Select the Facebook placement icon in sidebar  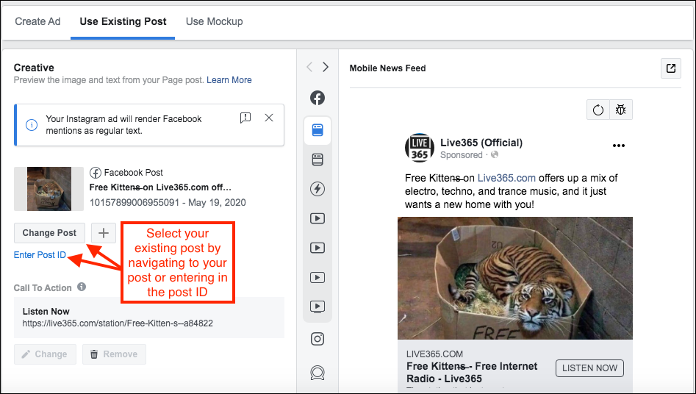[317, 98]
